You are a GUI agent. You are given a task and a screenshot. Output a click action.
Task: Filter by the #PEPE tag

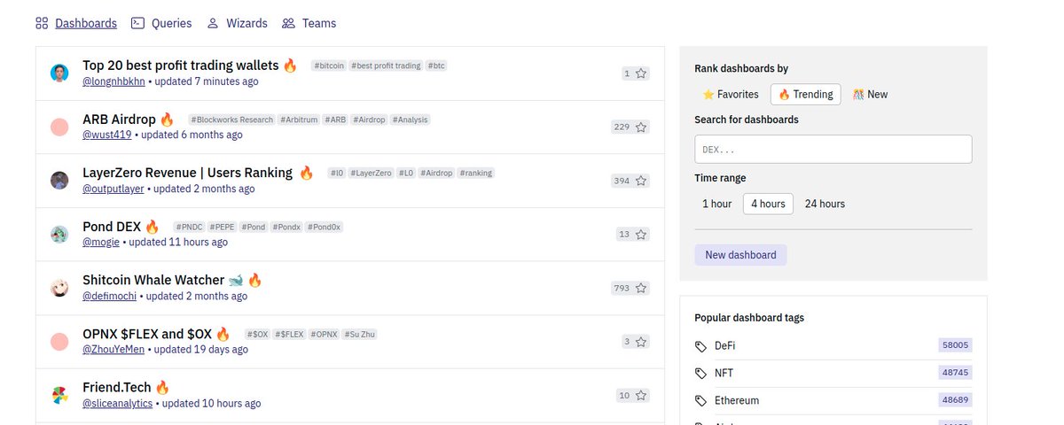coord(224,227)
